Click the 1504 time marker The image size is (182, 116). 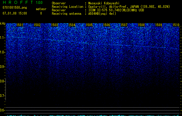72,25
